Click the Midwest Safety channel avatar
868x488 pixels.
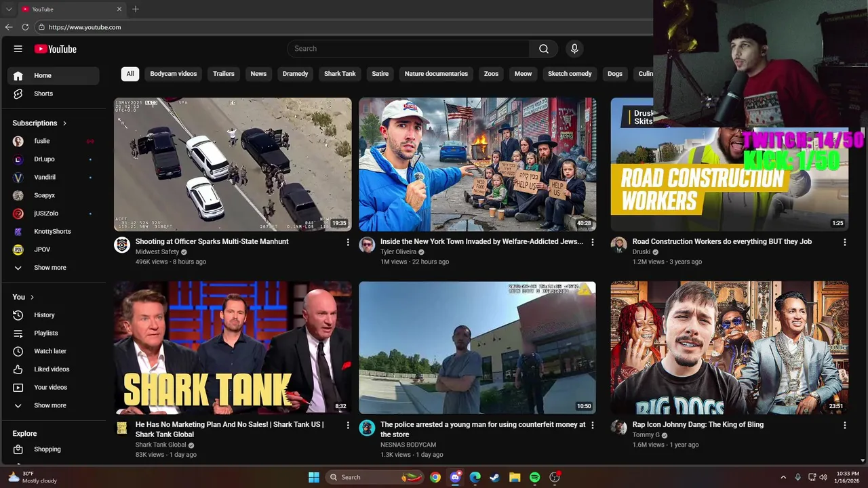pyautogui.click(x=122, y=245)
